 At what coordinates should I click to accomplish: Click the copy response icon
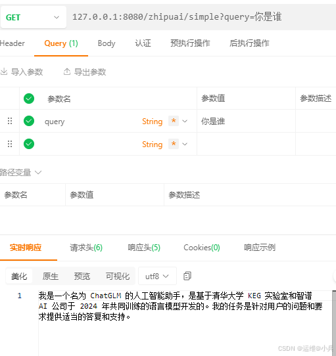tap(187, 276)
